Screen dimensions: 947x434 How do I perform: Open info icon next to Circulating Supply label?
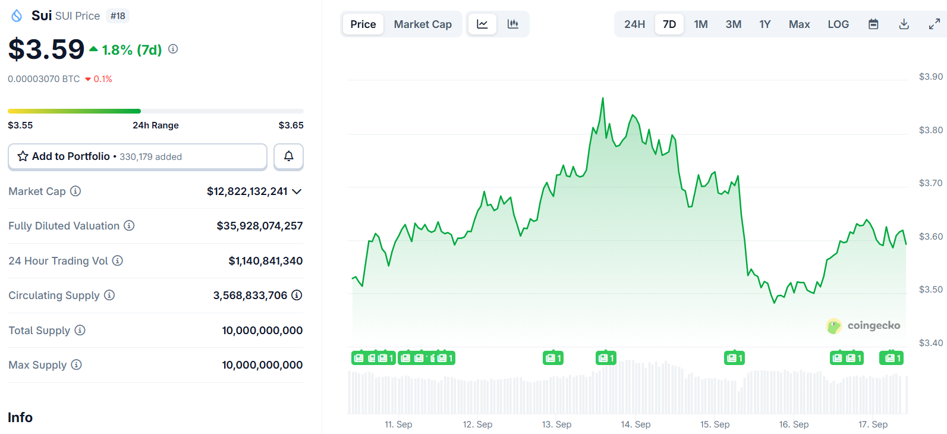tap(109, 295)
